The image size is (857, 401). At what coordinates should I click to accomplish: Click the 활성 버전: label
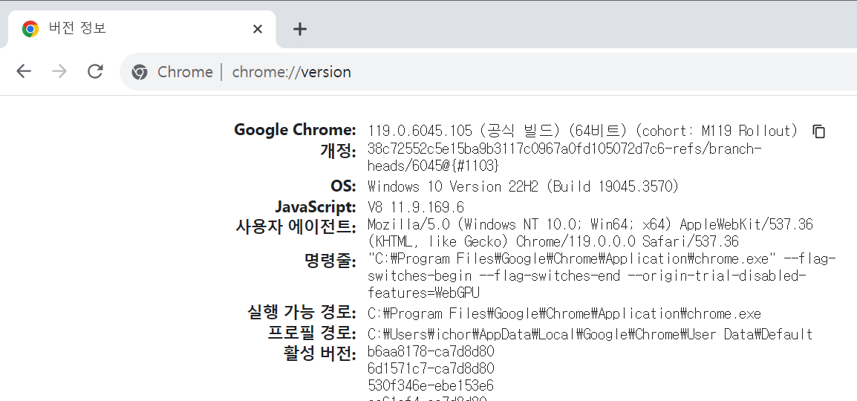(320, 353)
